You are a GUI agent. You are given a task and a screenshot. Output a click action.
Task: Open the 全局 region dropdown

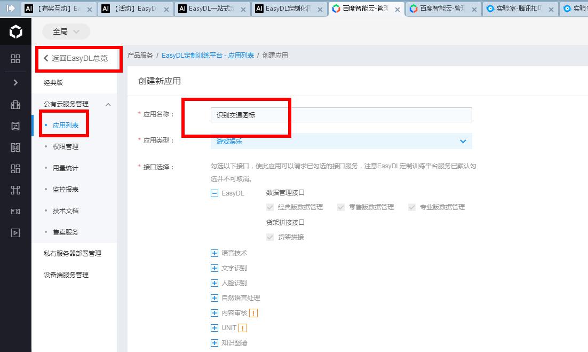click(x=66, y=32)
